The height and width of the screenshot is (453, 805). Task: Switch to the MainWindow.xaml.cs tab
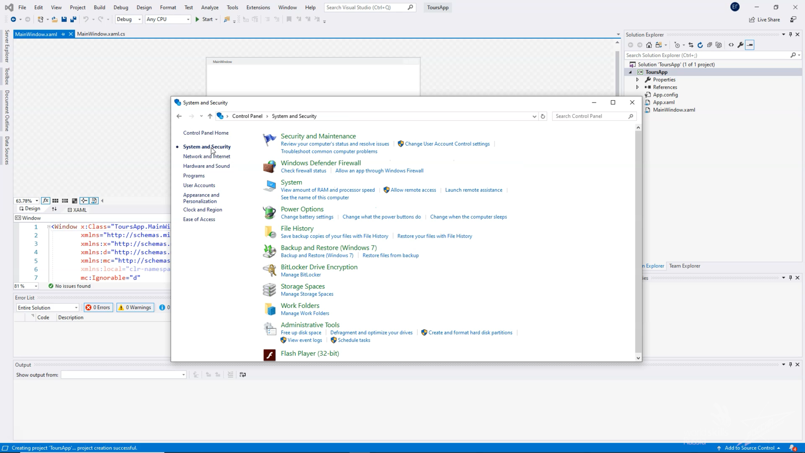101,34
